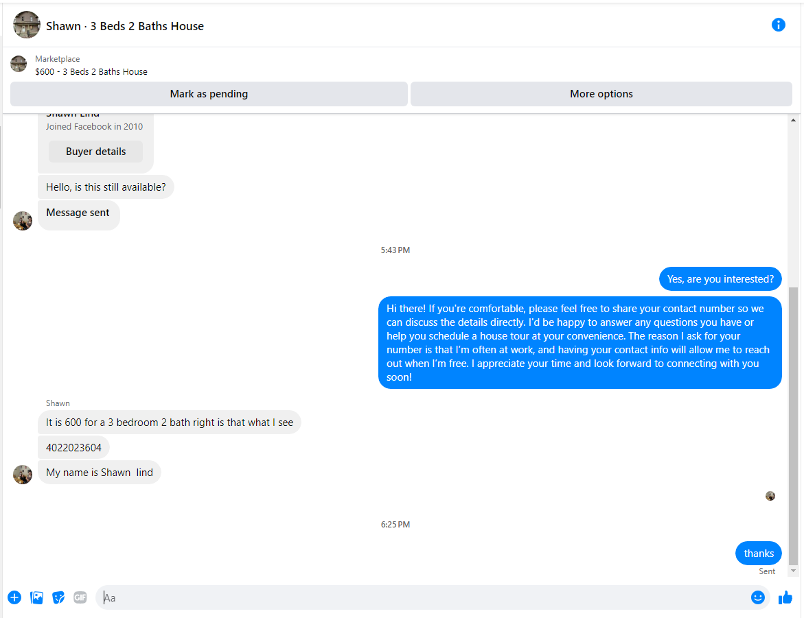Click Shawn's avatar beside last message
Screen dimensions: 804x618
[x=23, y=475]
